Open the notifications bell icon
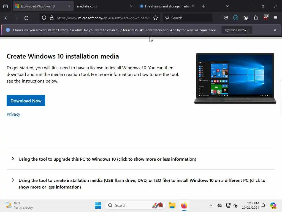The height and width of the screenshot is (212, 282). tap(263, 205)
